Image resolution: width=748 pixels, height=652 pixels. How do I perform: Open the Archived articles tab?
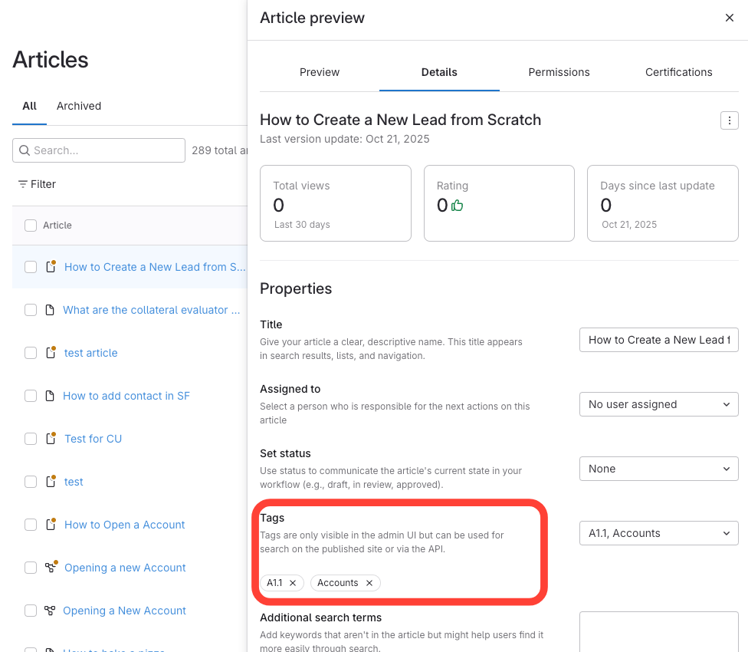click(79, 106)
